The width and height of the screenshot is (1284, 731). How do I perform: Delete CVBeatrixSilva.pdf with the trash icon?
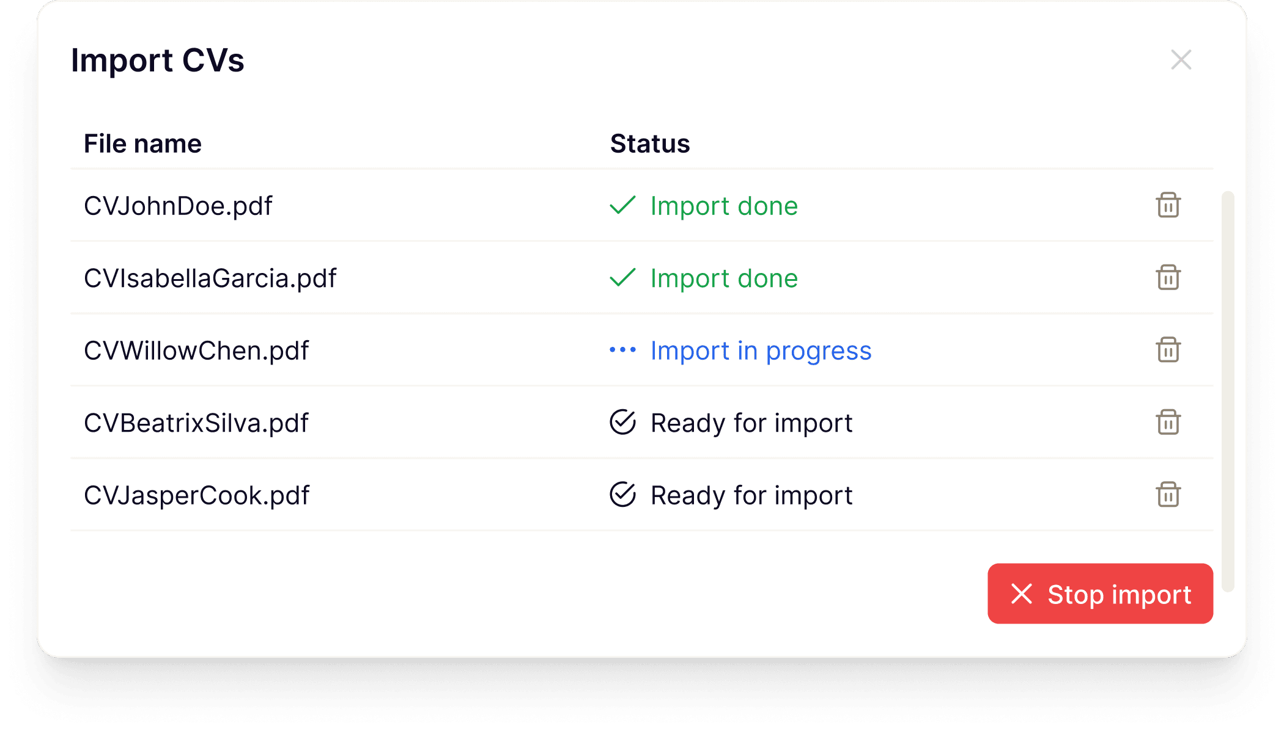click(x=1168, y=423)
